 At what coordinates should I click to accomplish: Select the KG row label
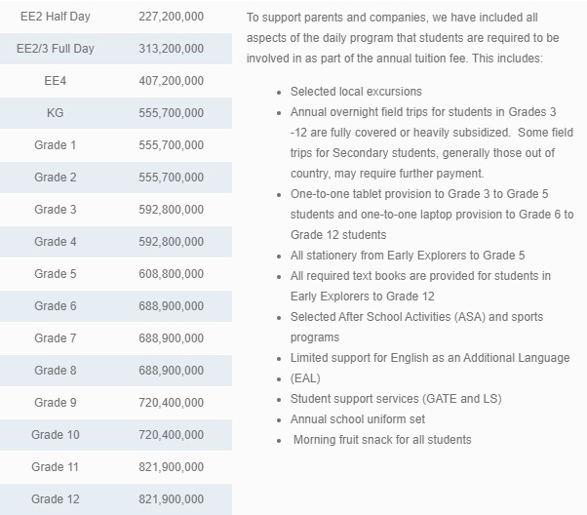55,113
